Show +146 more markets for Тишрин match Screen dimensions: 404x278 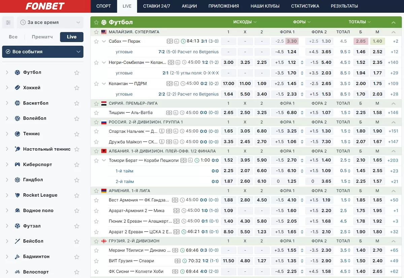coord(393,113)
